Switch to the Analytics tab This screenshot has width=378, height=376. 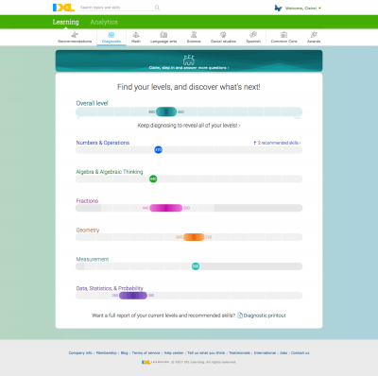(x=104, y=22)
